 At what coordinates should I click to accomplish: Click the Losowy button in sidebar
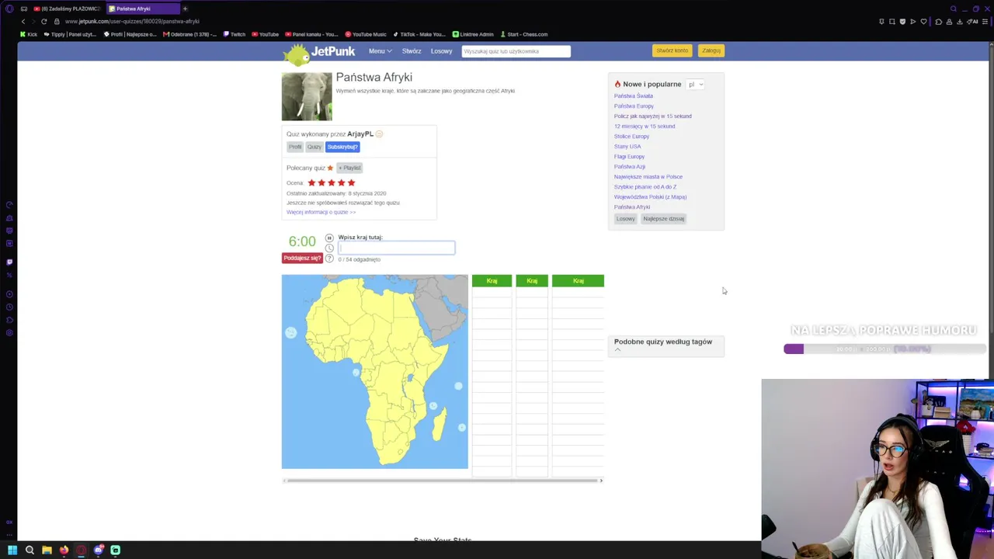coord(626,219)
